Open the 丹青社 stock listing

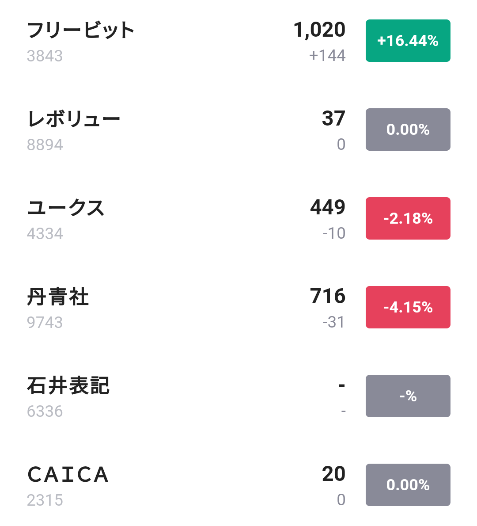(x=58, y=297)
